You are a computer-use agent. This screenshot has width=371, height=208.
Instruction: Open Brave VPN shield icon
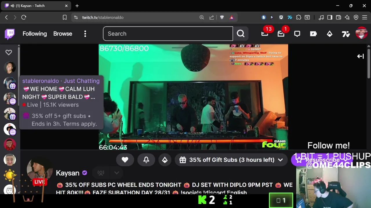point(356,17)
